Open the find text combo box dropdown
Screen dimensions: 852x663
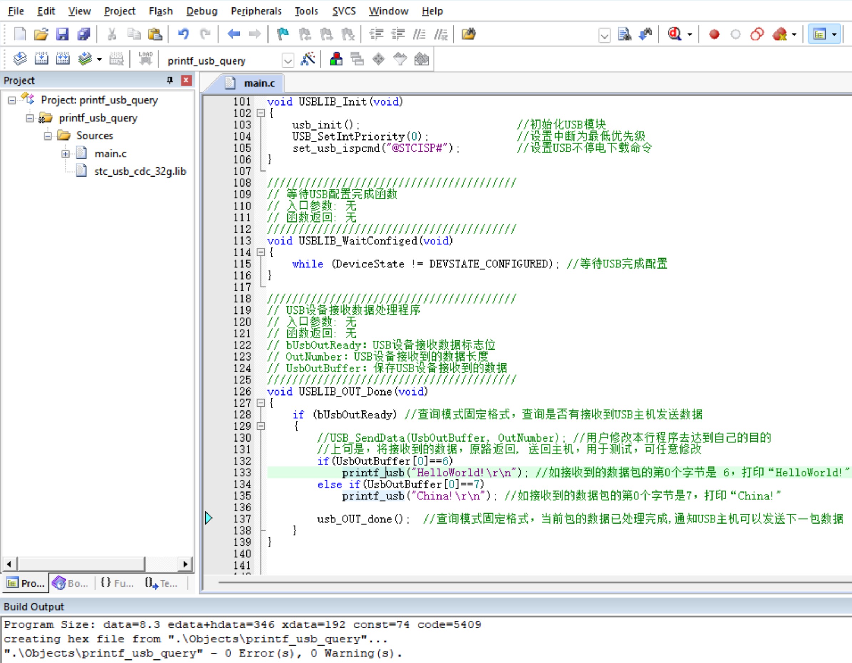(604, 36)
